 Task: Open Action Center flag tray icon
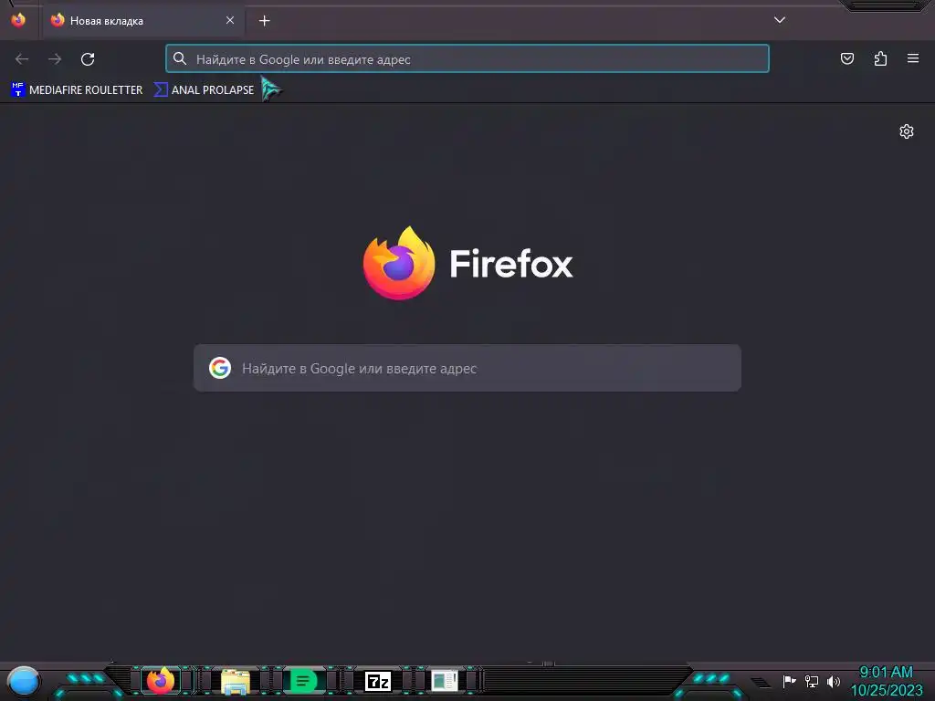tap(789, 681)
